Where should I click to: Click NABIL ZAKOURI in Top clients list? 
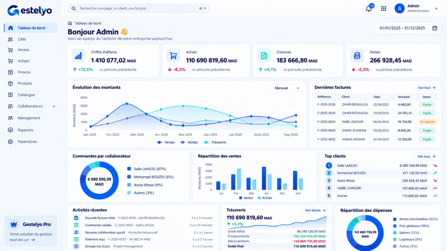[x=349, y=188]
